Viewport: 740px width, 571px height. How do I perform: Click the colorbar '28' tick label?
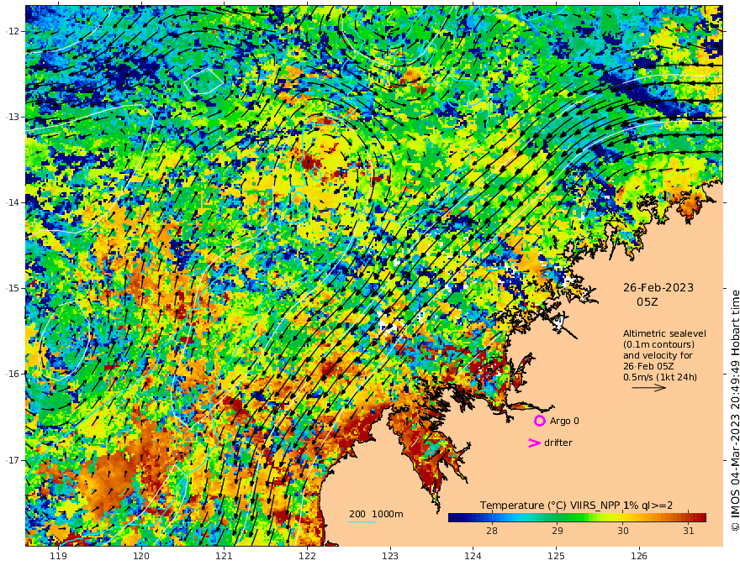(x=492, y=531)
